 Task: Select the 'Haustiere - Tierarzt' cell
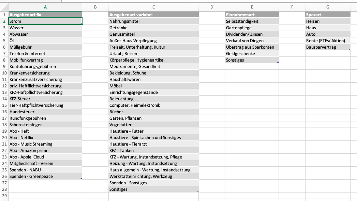(x=154, y=144)
